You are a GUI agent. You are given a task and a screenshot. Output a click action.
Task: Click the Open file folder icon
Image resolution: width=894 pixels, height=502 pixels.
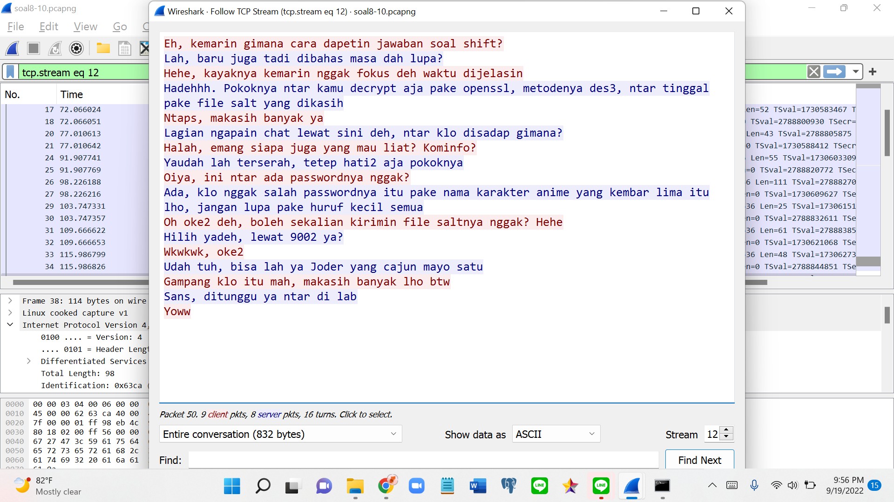click(x=103, y=48)
